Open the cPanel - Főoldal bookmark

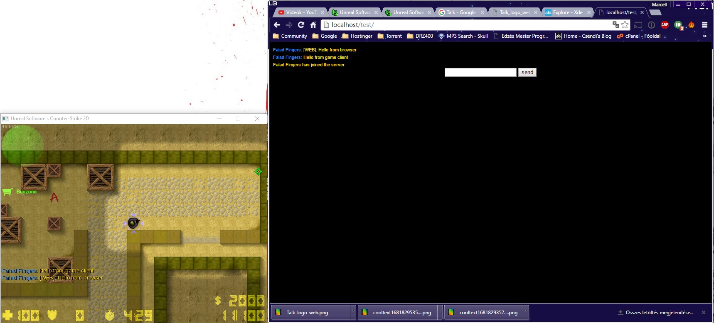639,36
